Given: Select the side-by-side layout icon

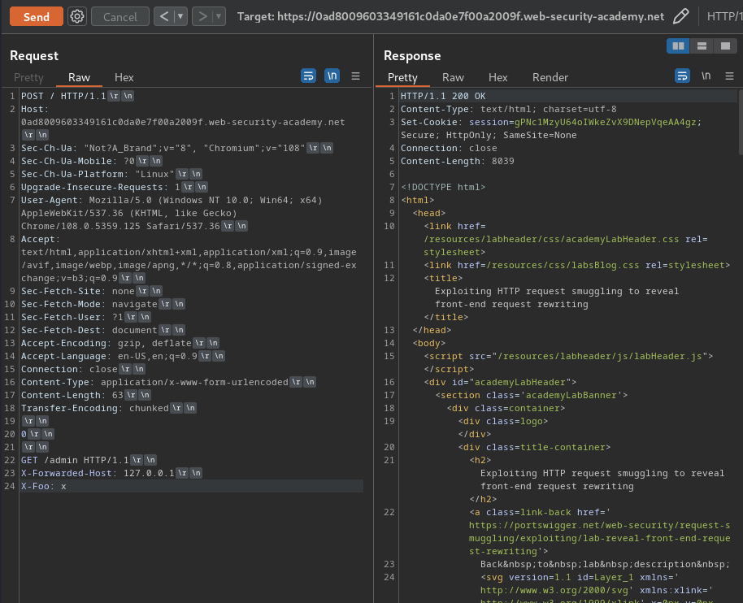Looking at the screenshot, I should (678, 46).
